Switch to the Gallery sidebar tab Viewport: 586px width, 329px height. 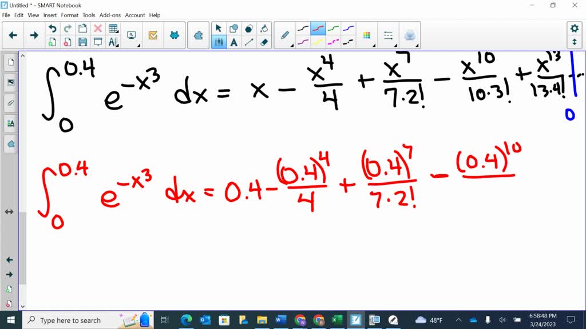click(9, 82)
